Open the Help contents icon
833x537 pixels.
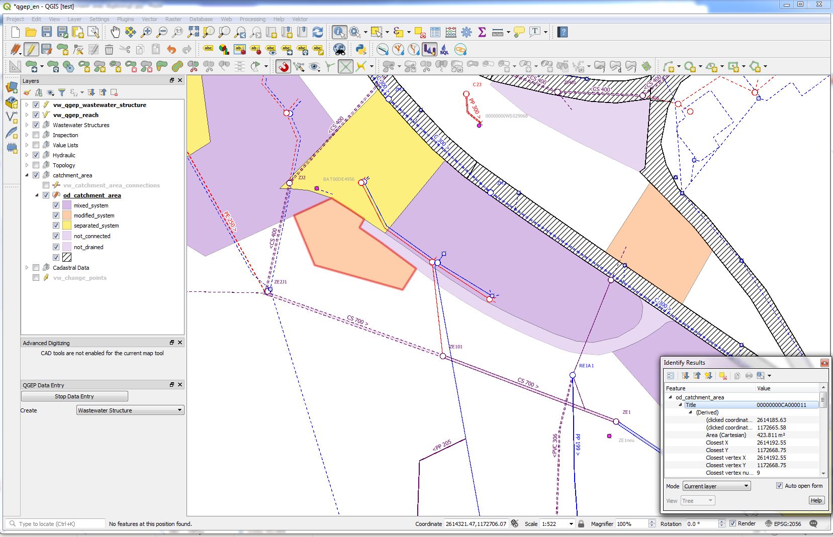pyautogui.click(x=563, y=33)
